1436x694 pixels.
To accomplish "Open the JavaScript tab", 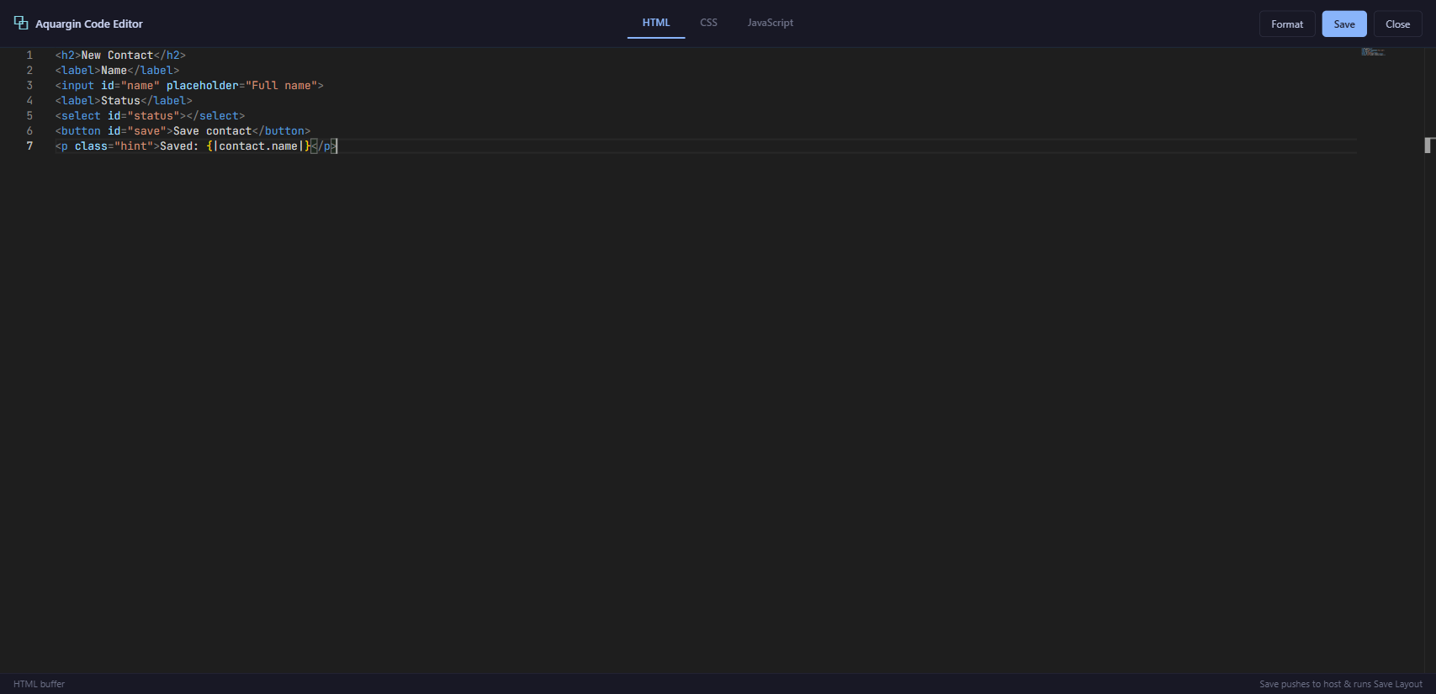I will coord(771,23).
